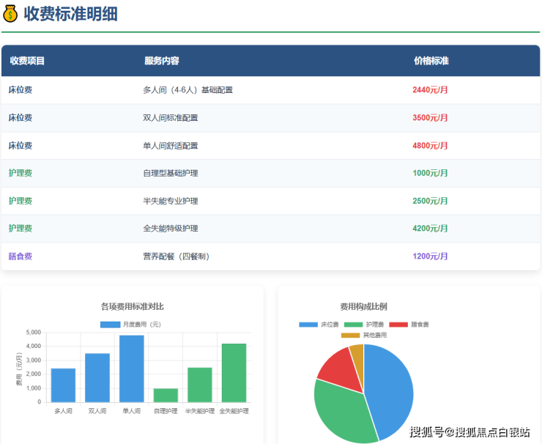Click the 收费项目 column header

[x=27, y=61]
